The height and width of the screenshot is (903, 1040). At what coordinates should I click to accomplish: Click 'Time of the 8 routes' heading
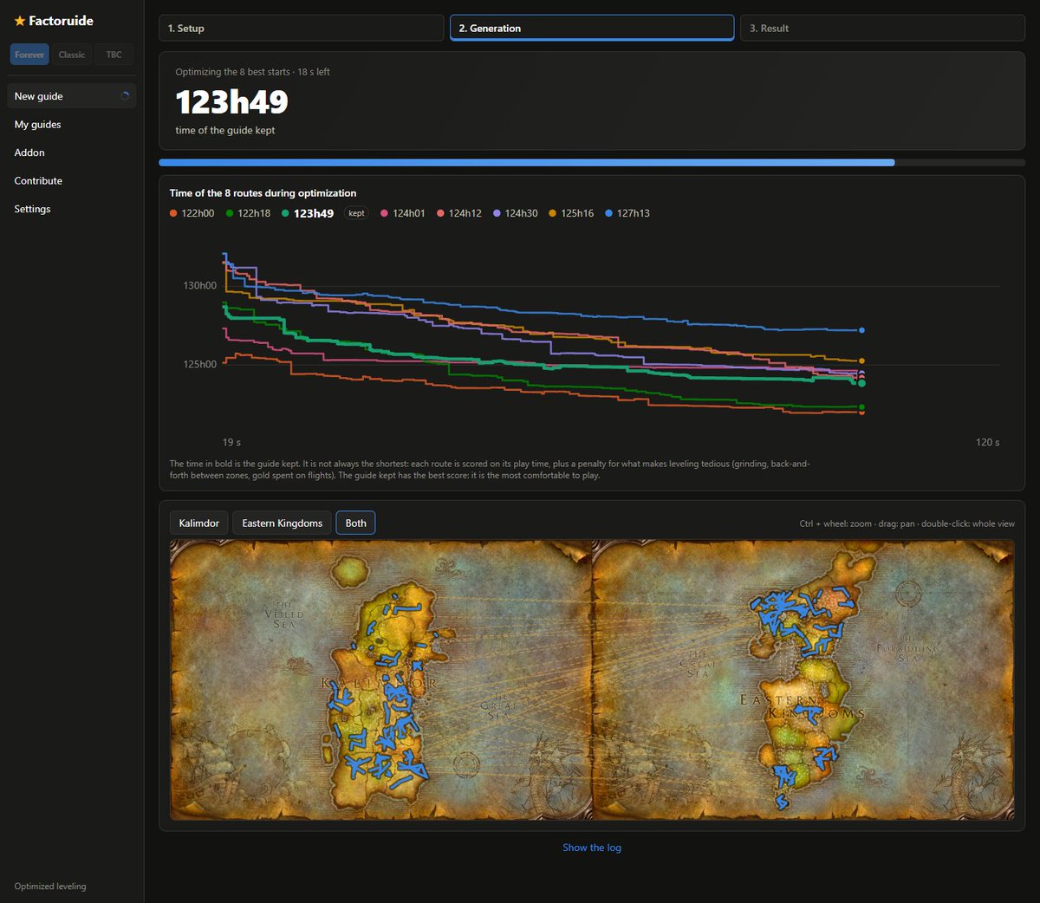tap(263, 193)
